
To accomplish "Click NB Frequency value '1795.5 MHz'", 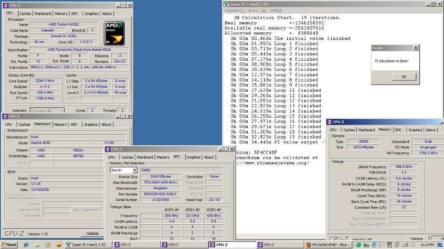I will (428, 153).
